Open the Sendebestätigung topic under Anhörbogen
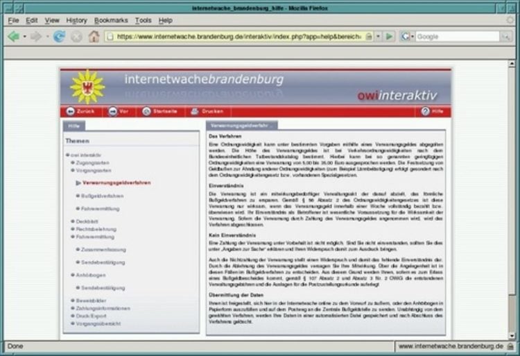This screenshot has width=520, height=356. coord(103,288)
